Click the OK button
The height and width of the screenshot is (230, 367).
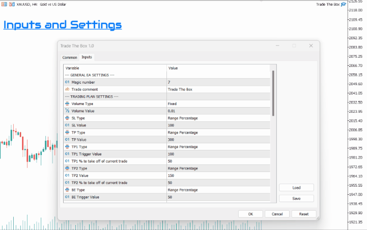pyautogui.click(x=250, y=214)
